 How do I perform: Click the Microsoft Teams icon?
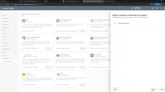(x=58, y=55)
